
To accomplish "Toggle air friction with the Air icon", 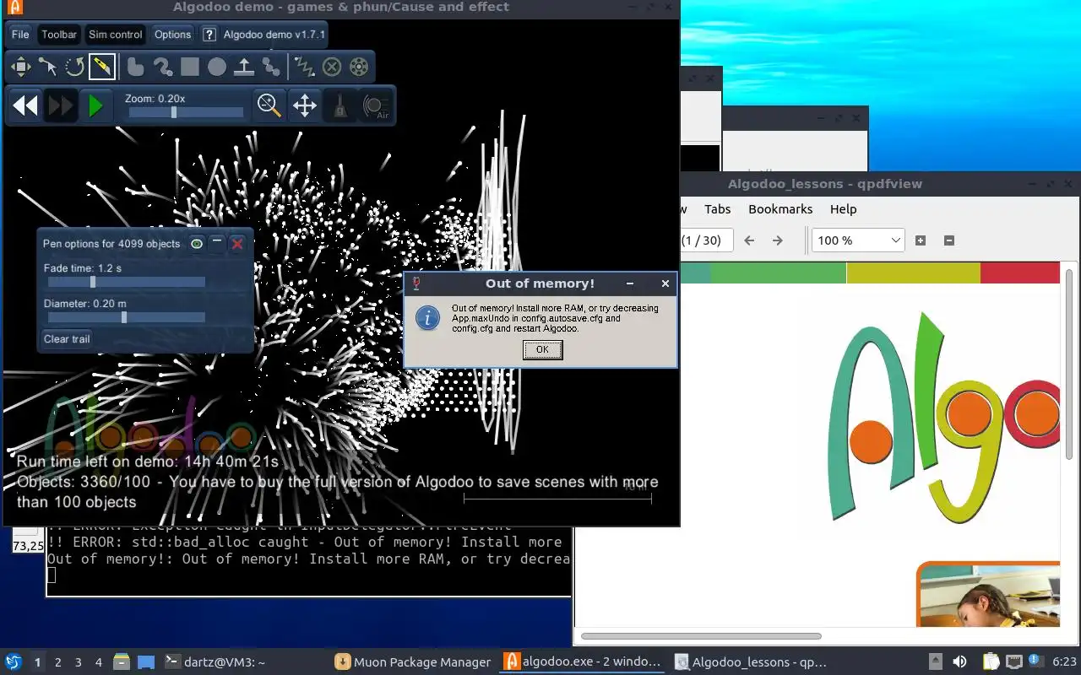I will click(376, 105).
